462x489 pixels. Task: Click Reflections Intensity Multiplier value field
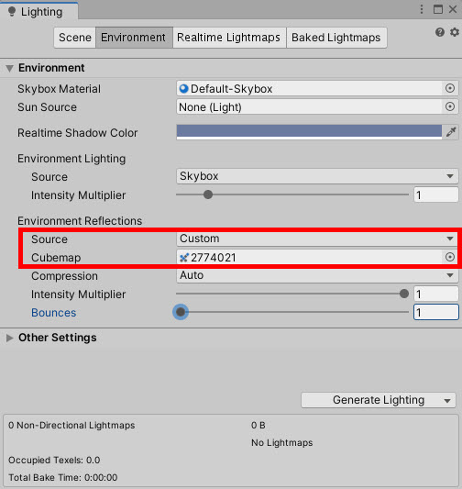tap(435, 295)
